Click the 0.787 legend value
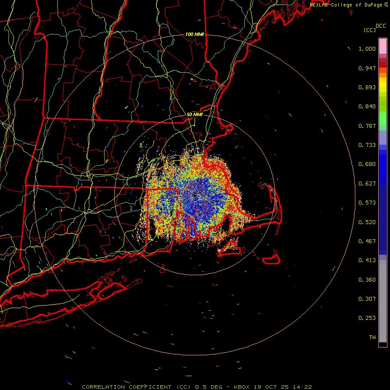390x390 pixels. (x=367, y=126)
